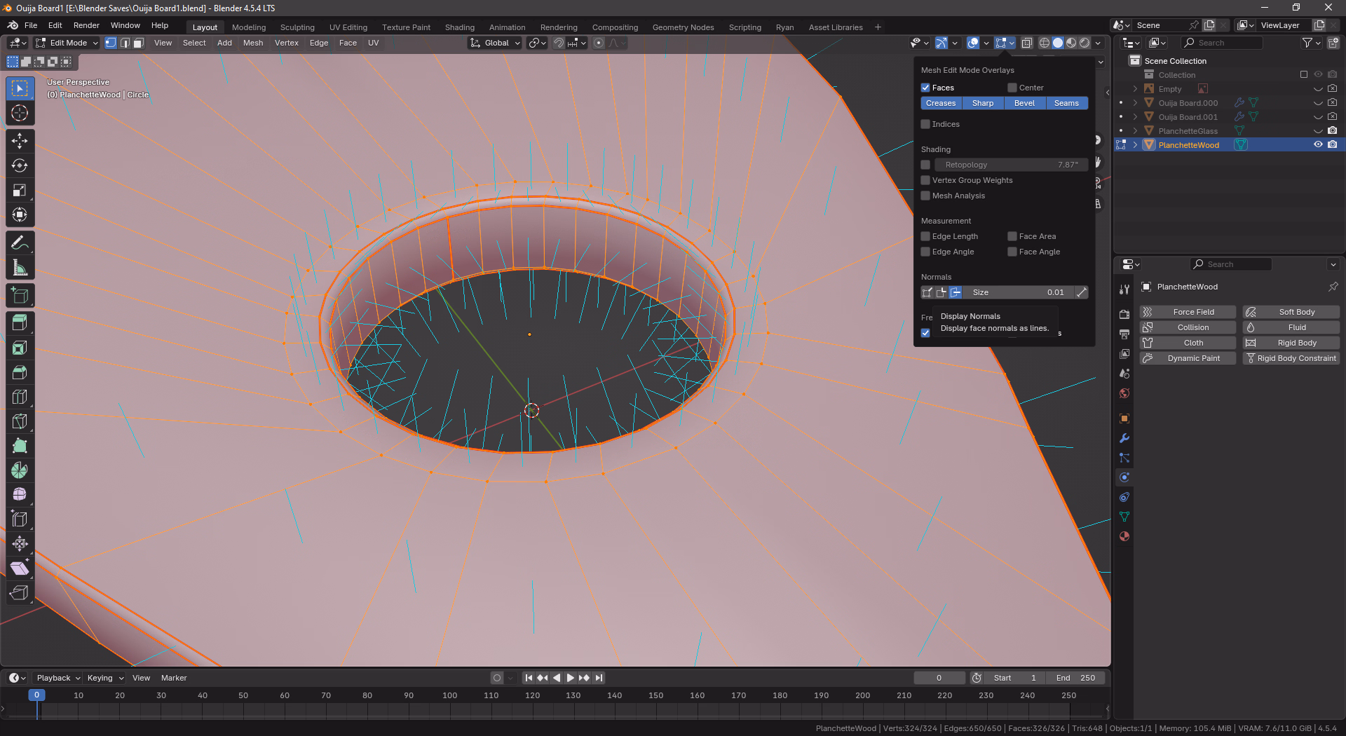Open the Global transform orientation dropdown

point(496,43)
